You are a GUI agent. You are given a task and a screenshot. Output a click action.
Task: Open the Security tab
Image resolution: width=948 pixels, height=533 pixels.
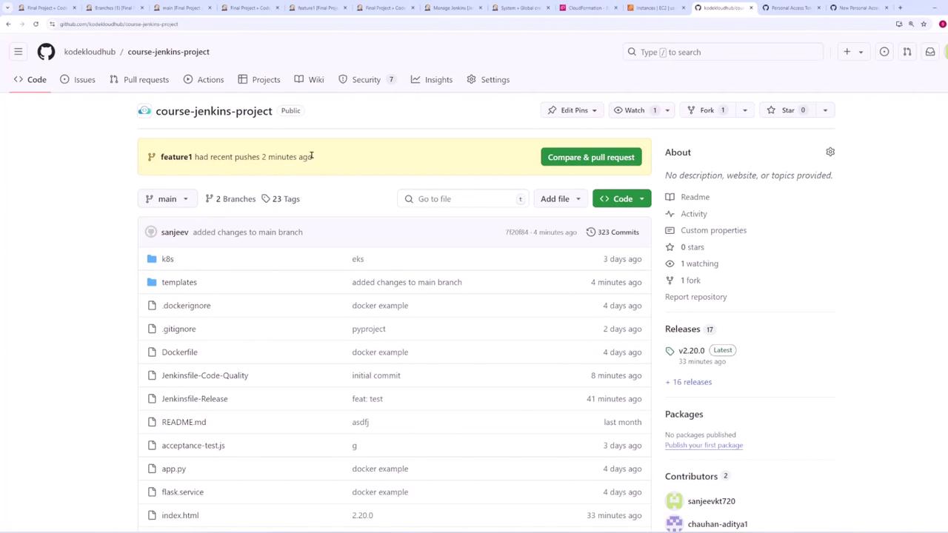pyautogui.click(x=367, y=80)
